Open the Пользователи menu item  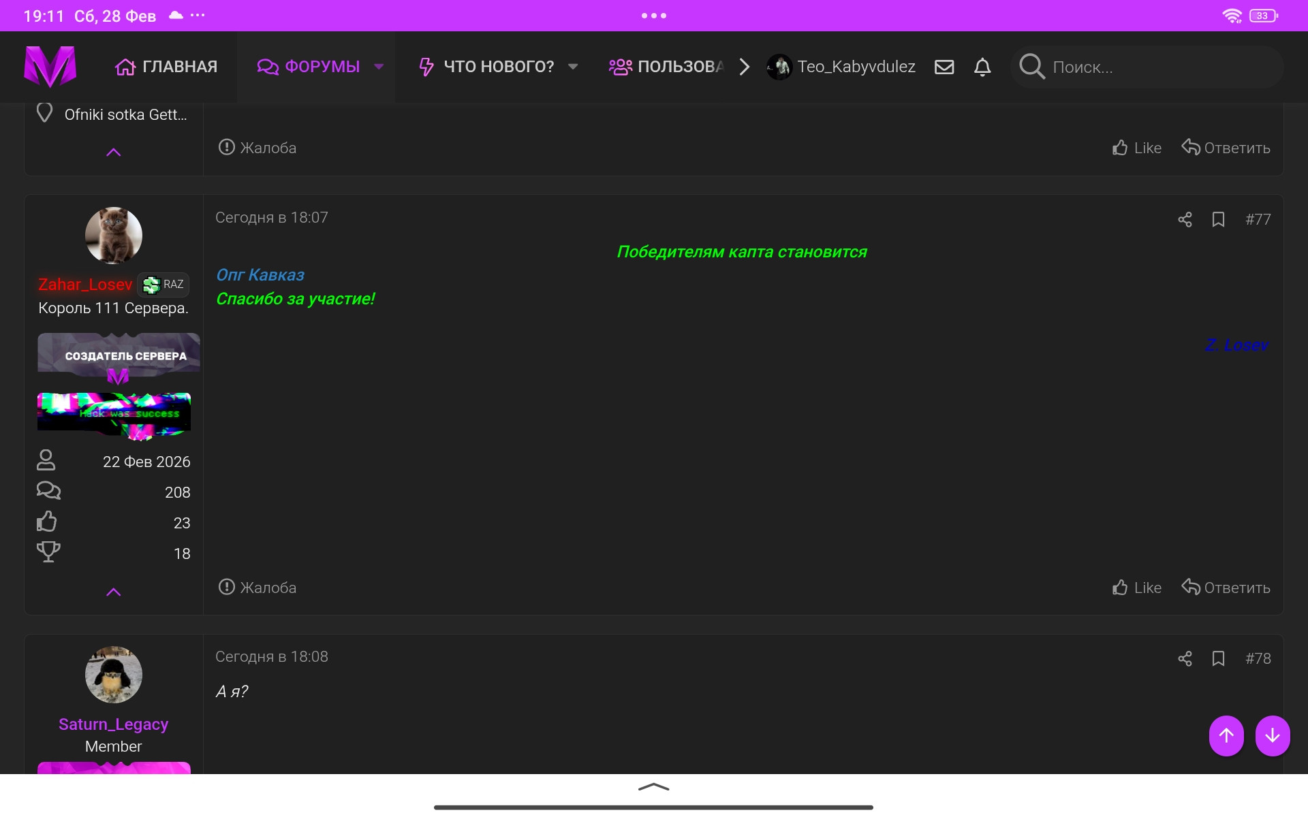(666, 67)
